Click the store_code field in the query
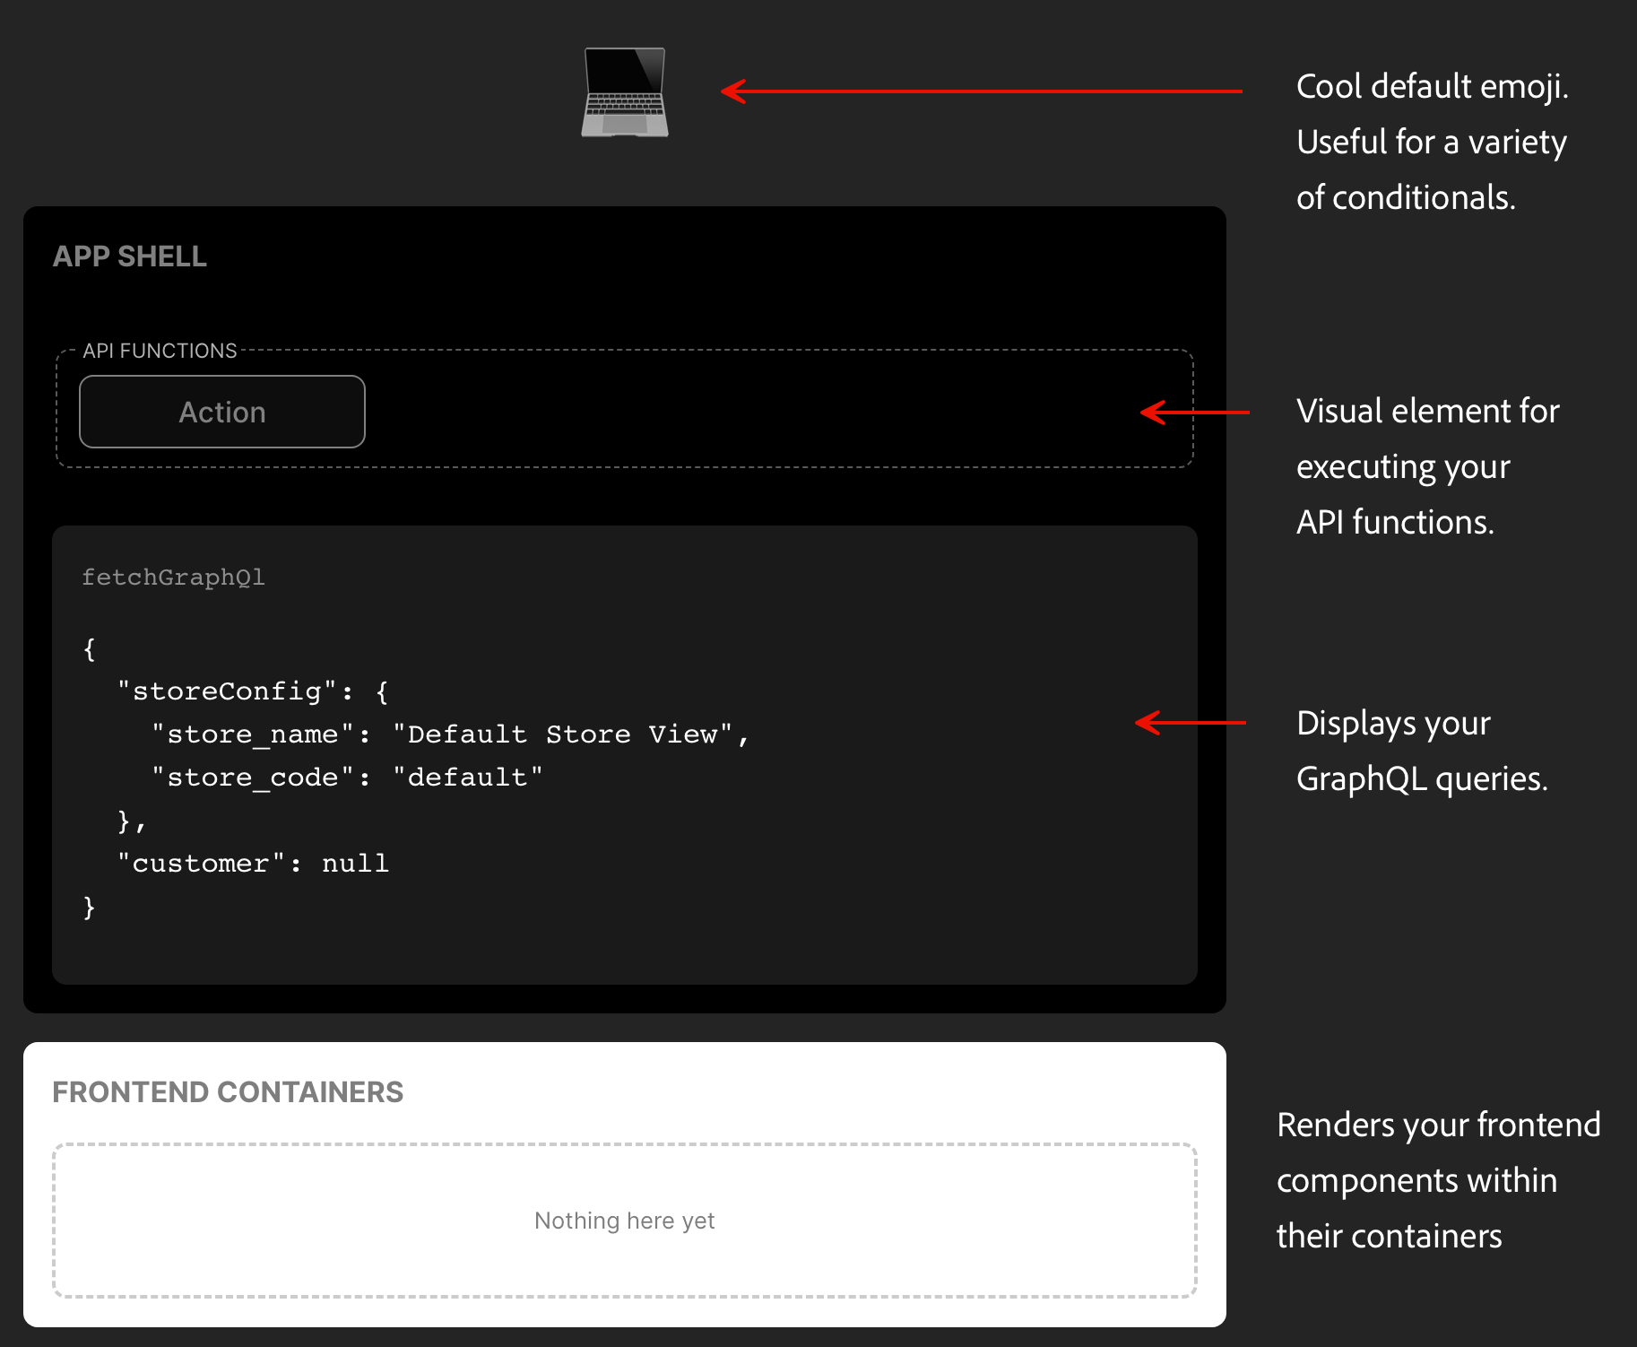 pyautogui.click(x=252, y=777)
